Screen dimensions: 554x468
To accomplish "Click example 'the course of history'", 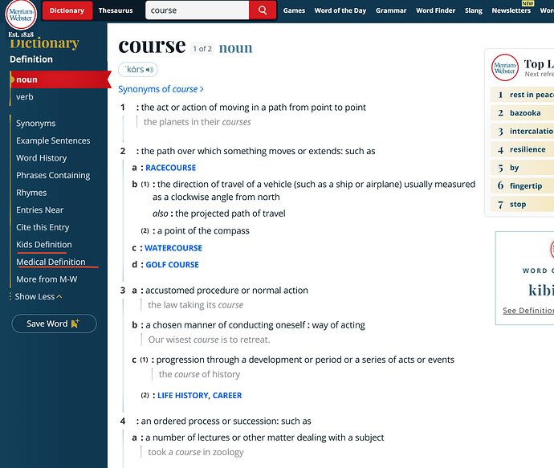I will [199, 374].
